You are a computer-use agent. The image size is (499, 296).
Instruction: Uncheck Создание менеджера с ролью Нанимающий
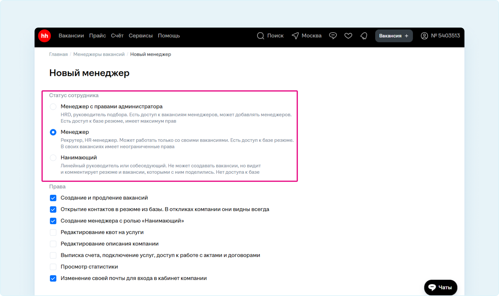tap(53, 221)
